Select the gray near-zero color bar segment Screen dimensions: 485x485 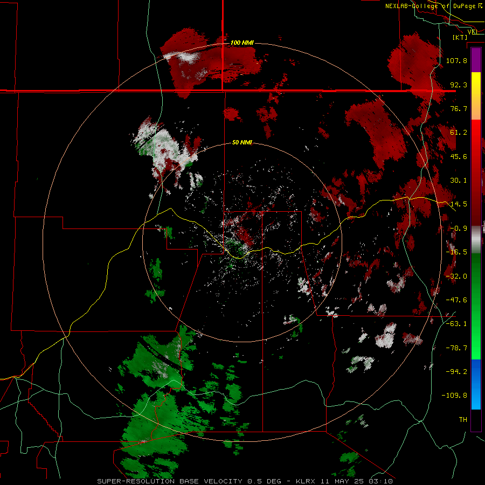coord(476,240)
